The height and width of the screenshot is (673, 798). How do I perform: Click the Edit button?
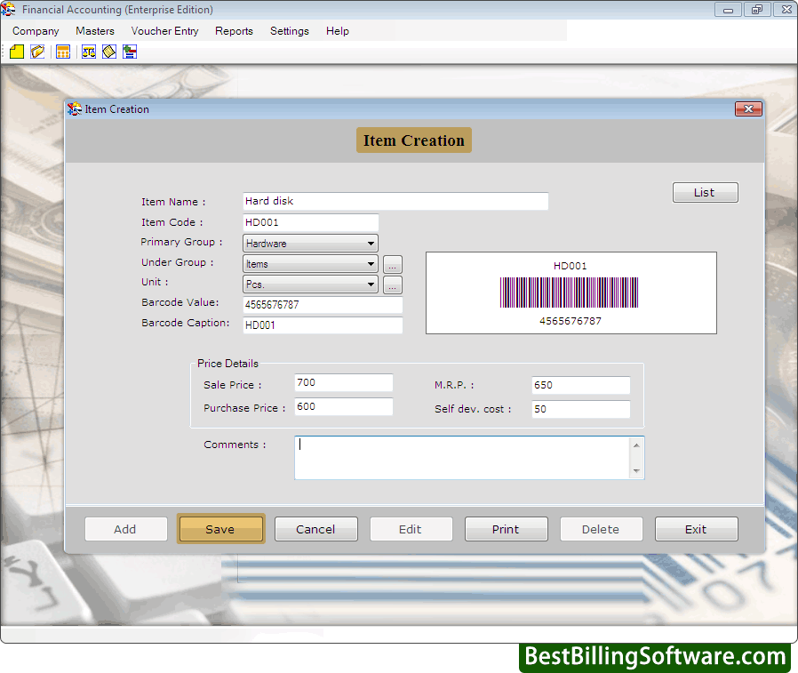pyautogui.click(x=411, y=529)
